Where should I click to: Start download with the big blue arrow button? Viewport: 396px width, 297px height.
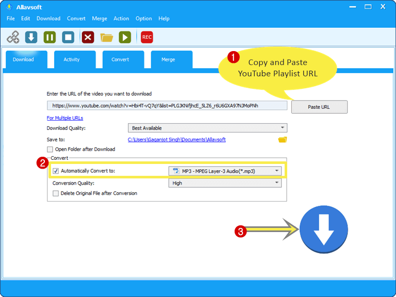(324, 229)
